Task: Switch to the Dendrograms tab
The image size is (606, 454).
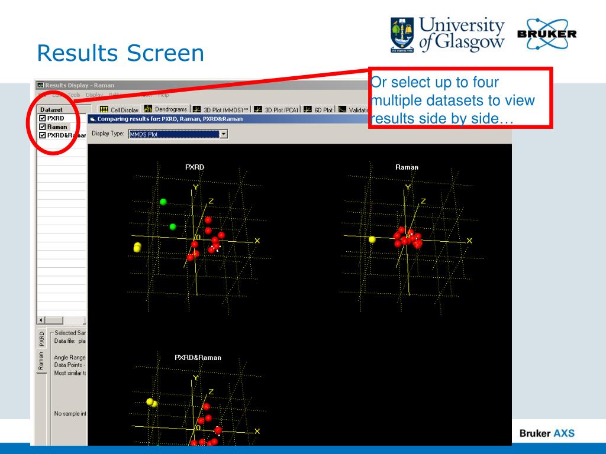Action: click(x=166, y=109)
